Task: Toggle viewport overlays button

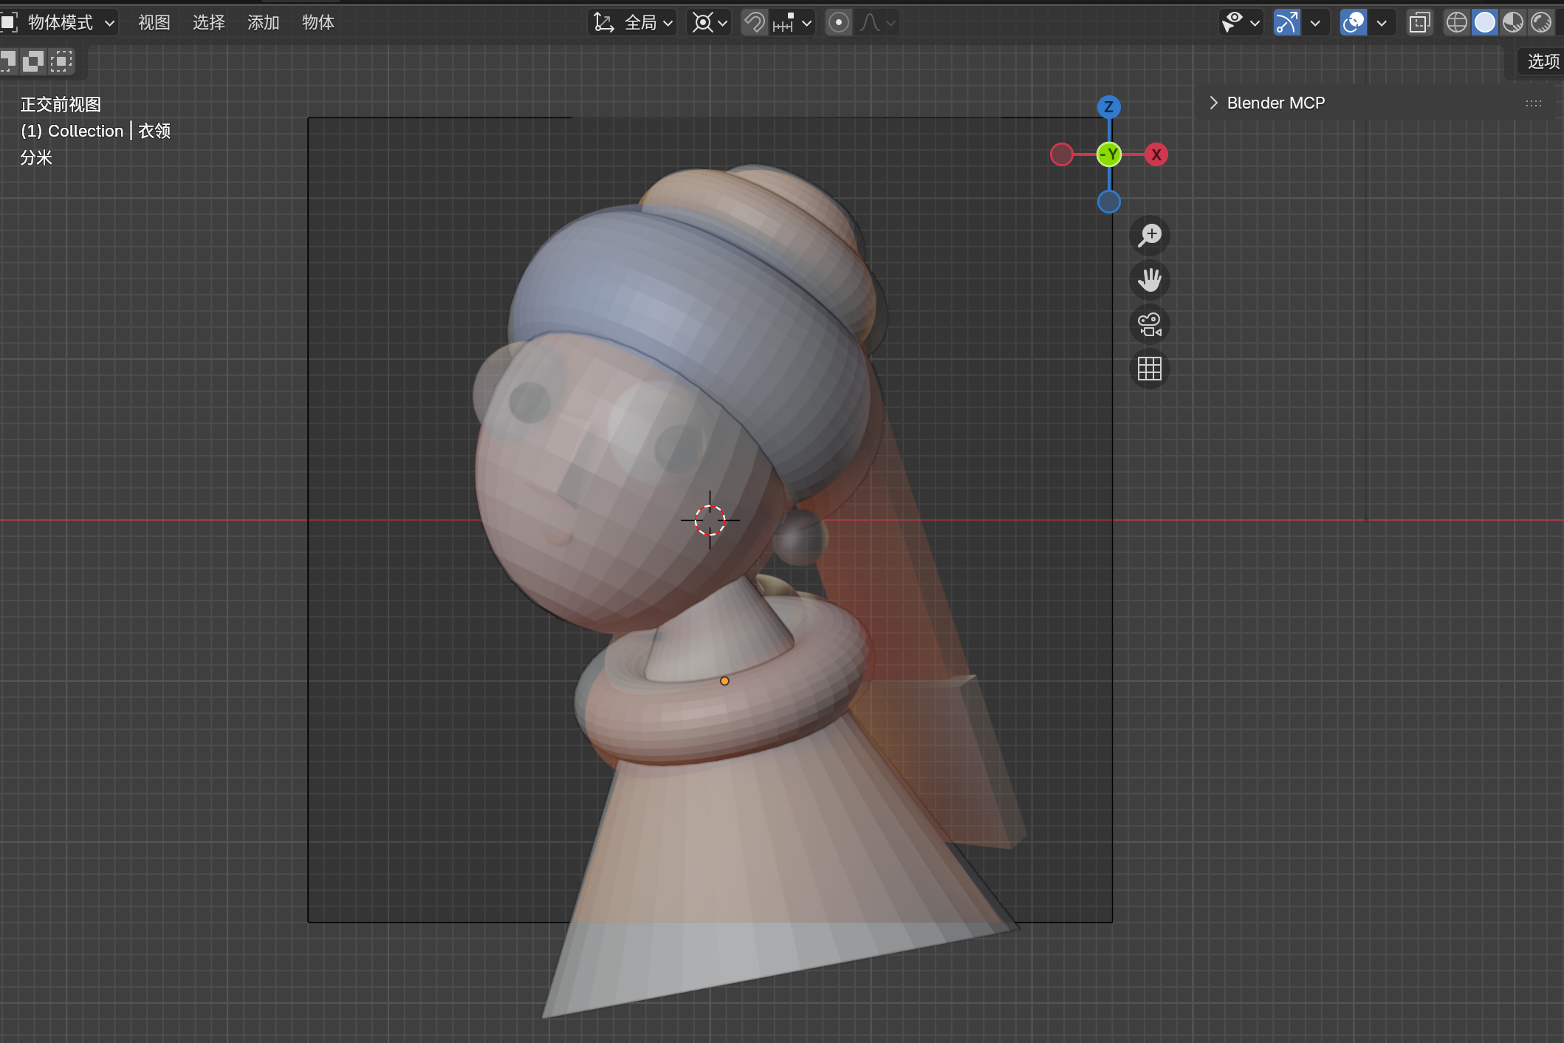Action: coord(1354,23)
